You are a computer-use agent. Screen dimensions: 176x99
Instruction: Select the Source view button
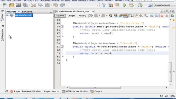click(60, 16)
